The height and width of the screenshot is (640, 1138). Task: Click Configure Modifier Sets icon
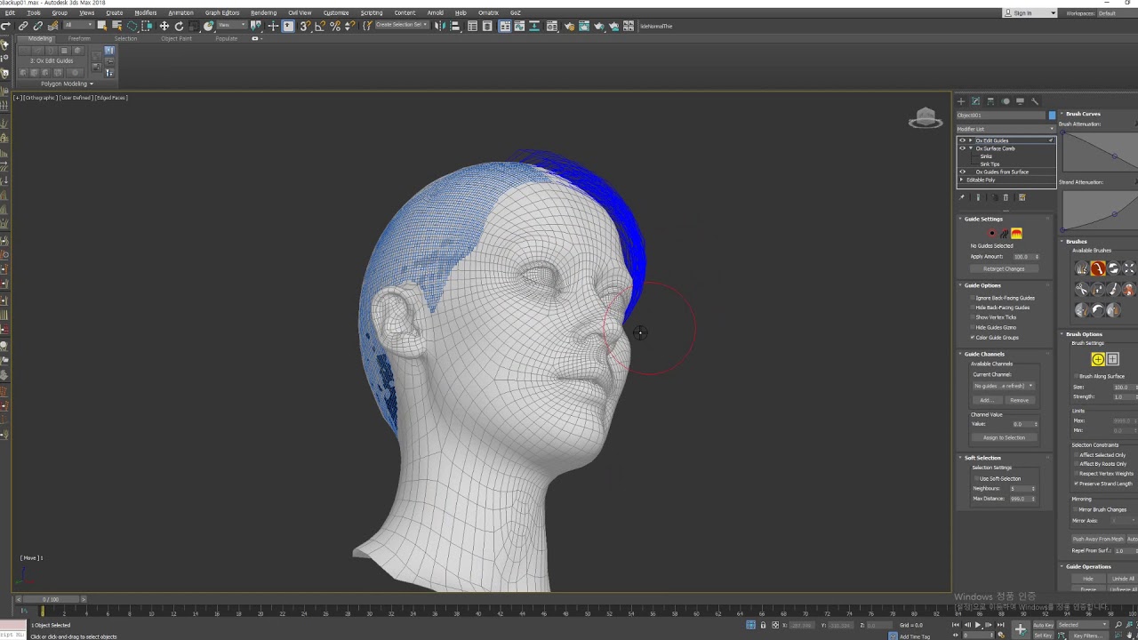(x=1022, y=197)
